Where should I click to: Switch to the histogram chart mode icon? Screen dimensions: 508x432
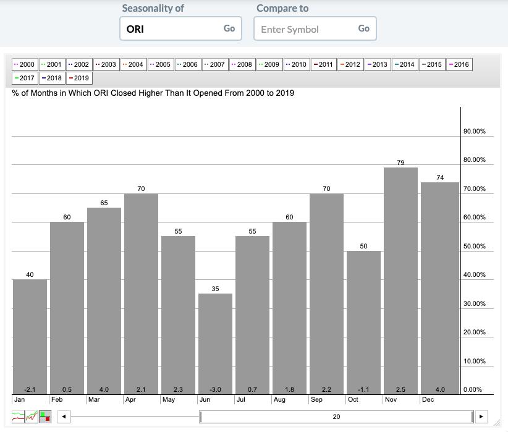[x=45, y=417]
